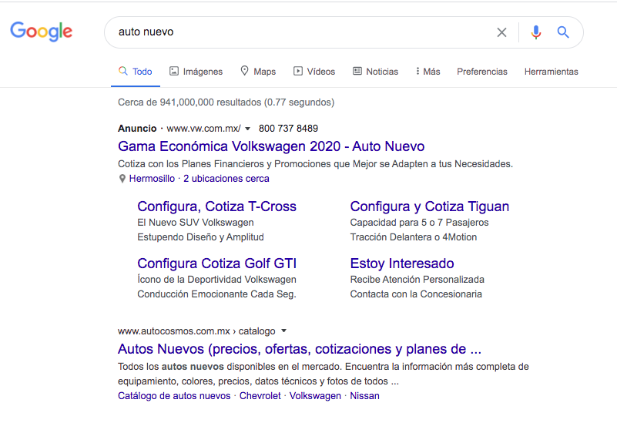
Task: Click the 'Capacidad para 5 o 7 Pasajeros' text
Action: coord(420,223)
